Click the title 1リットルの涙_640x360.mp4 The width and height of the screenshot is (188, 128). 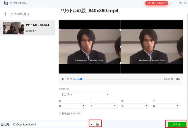click(89, 11)
